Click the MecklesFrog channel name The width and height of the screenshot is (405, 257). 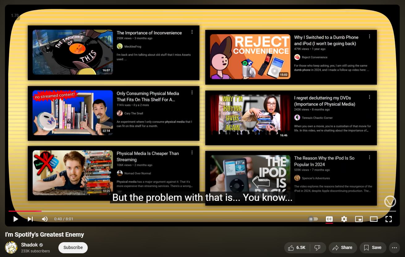click(x=133, y=47)
